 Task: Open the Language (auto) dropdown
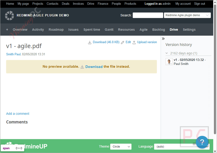click(x=182, y=147)
